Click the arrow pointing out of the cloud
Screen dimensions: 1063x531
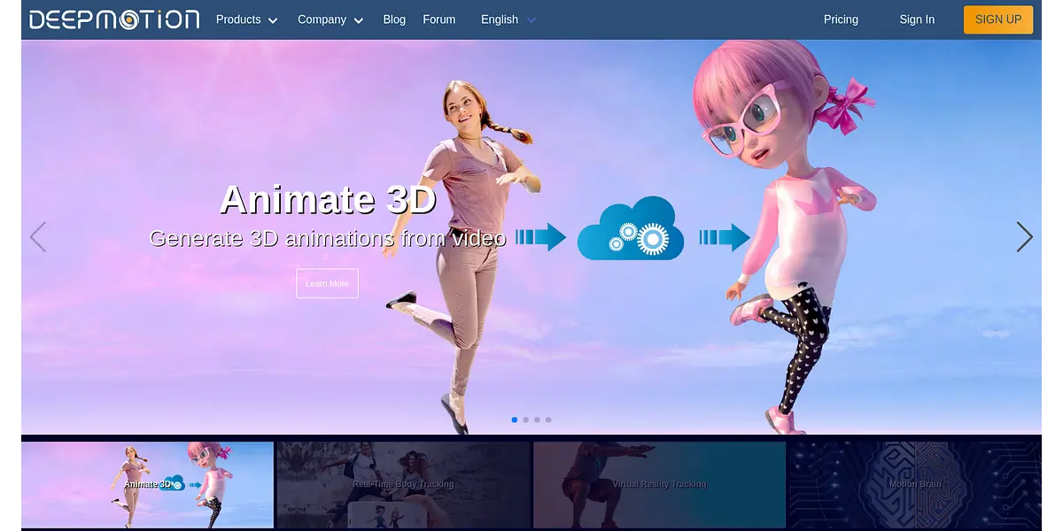click(725, 237)
